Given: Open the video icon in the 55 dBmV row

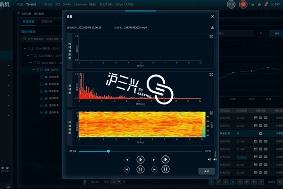Looking at the screenshot, I should 261,157.
